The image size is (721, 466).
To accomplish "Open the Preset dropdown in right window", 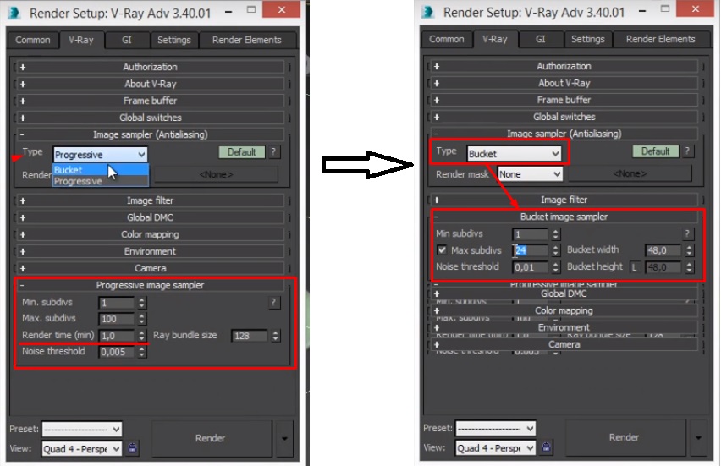I will point(496,428).
